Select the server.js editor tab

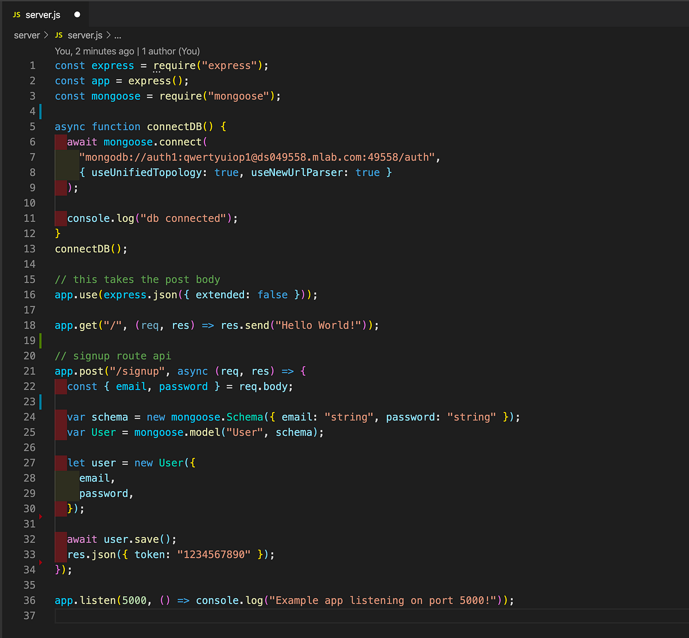click(43, 15)
